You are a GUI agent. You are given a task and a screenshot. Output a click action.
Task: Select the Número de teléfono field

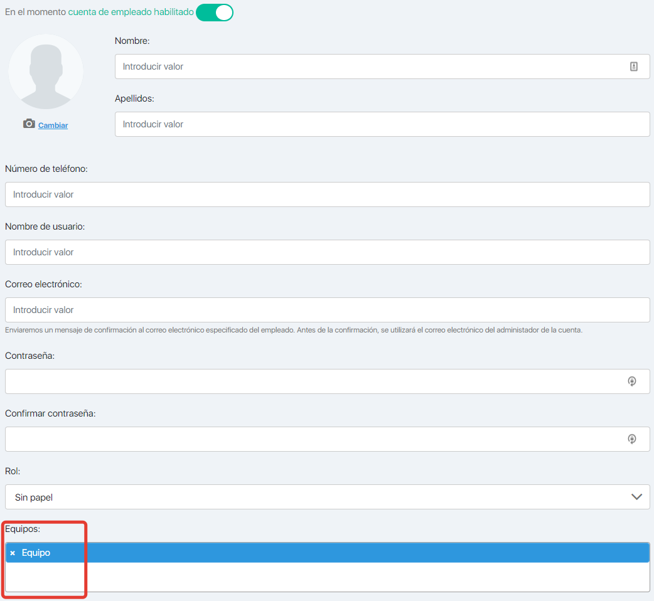(x=327, y=194)
